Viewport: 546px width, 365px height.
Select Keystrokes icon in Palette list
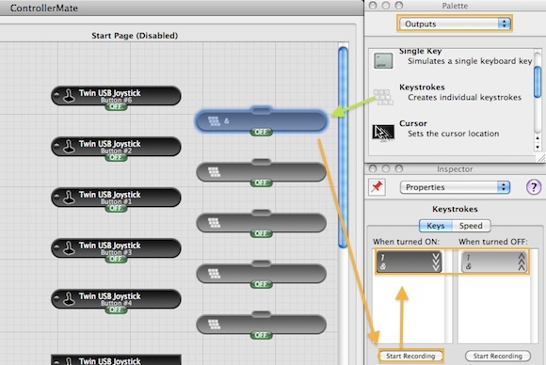383,97
